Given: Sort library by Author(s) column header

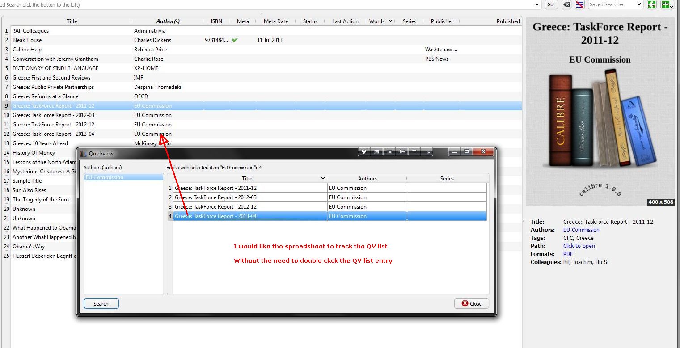Looking at the screenshot, I should (168, 21).
